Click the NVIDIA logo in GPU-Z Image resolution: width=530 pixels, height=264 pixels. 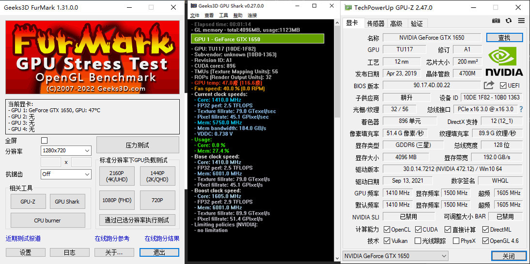[x=504, y=61]
